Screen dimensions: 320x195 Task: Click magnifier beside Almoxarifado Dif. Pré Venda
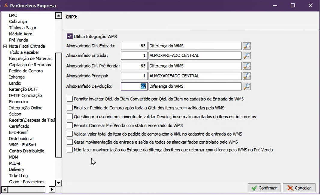coord(247,66)
